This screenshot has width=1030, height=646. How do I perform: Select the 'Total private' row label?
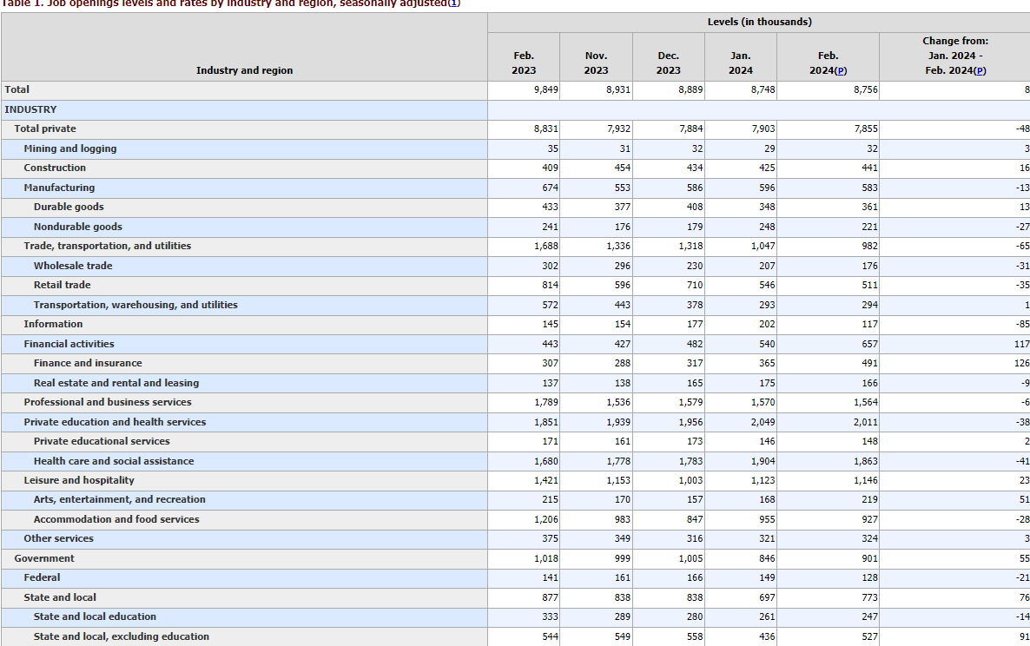point(45,129)
